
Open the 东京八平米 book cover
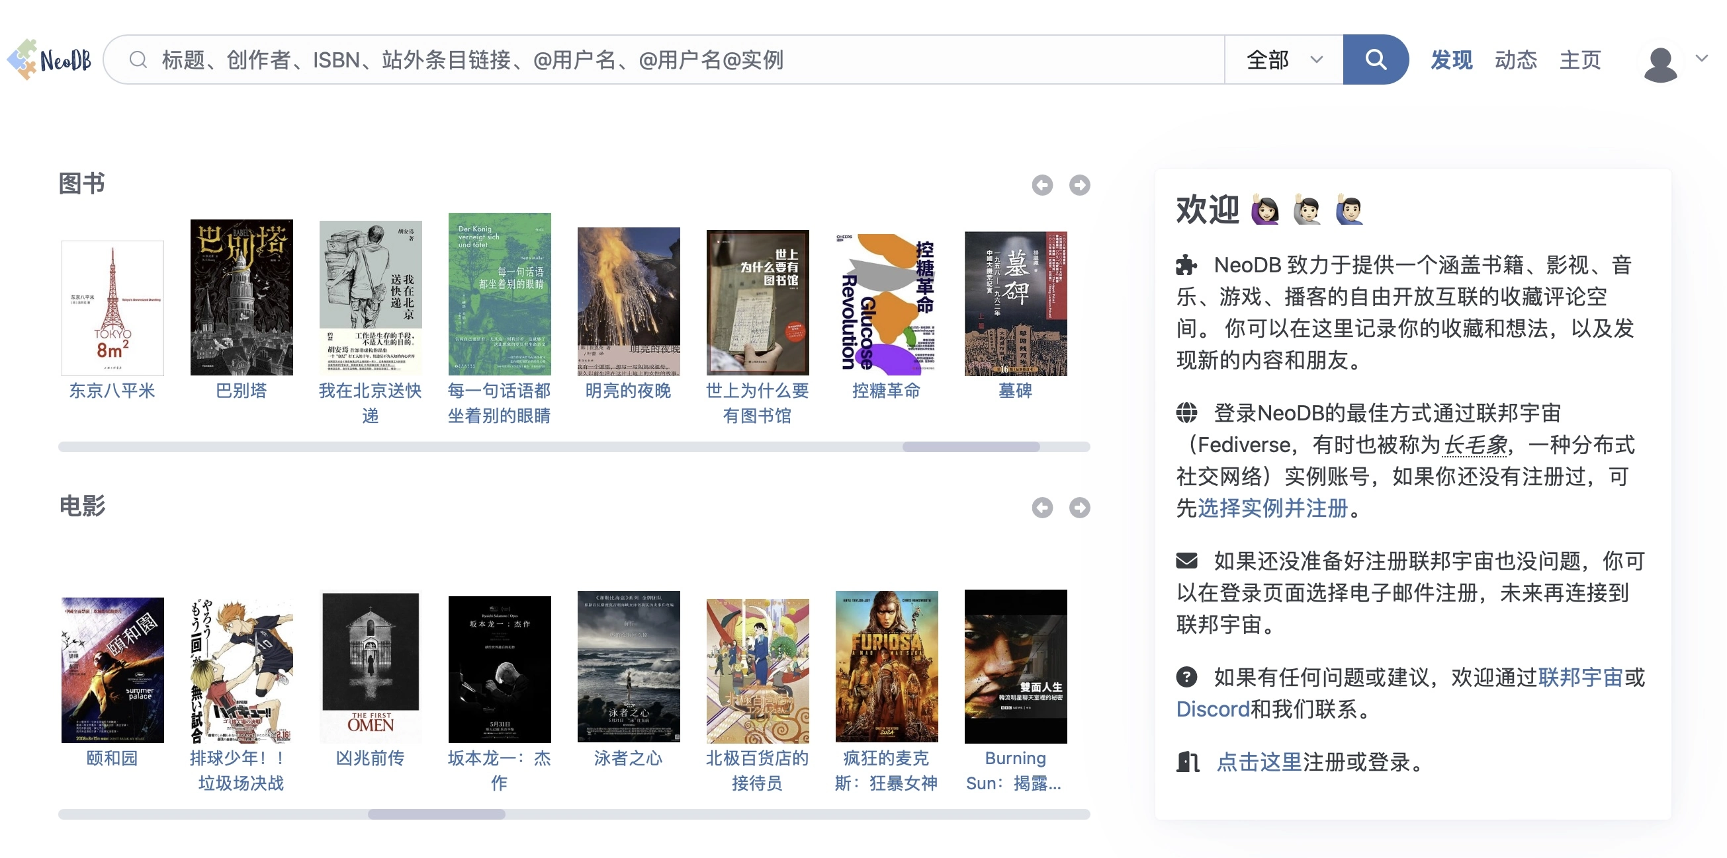tap(112, 308)
